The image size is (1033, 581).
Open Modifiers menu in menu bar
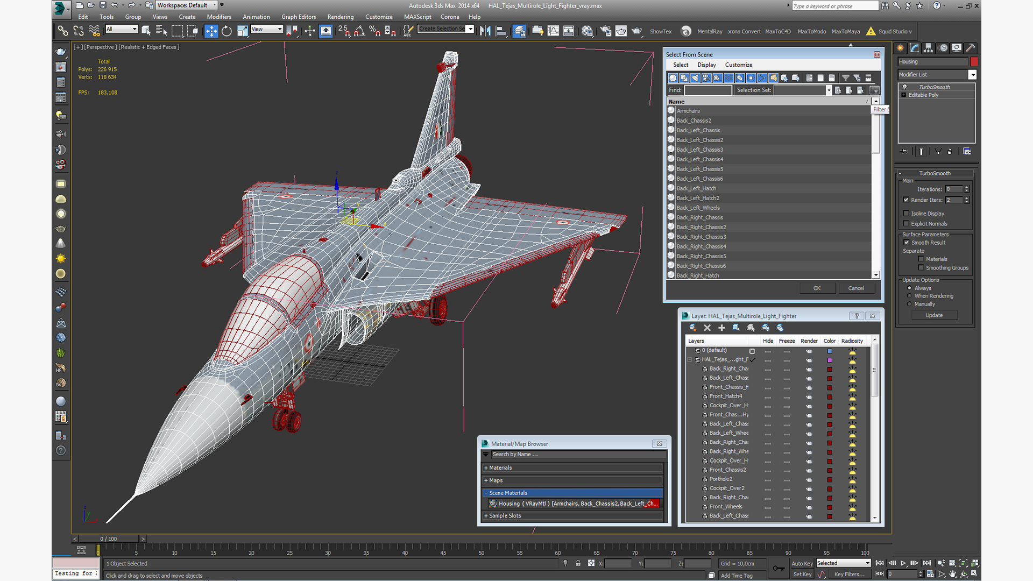[217, 16]
